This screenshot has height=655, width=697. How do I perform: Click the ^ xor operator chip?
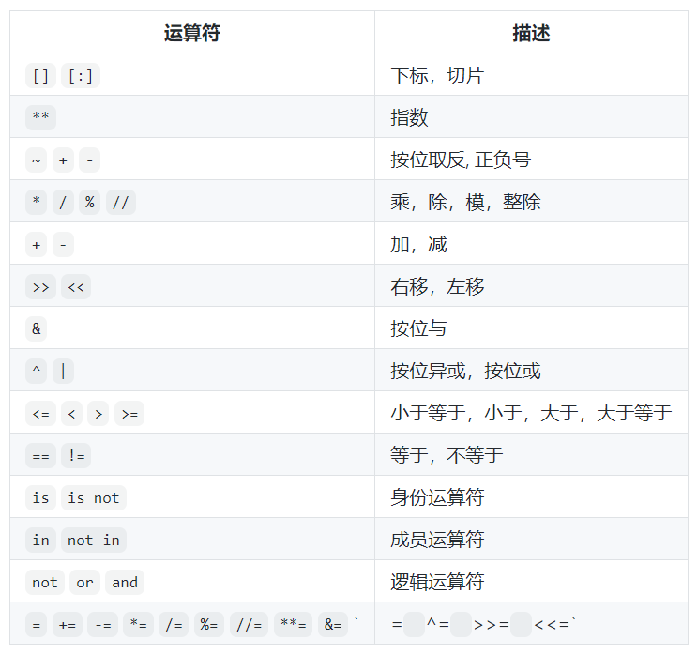point(37,372)
